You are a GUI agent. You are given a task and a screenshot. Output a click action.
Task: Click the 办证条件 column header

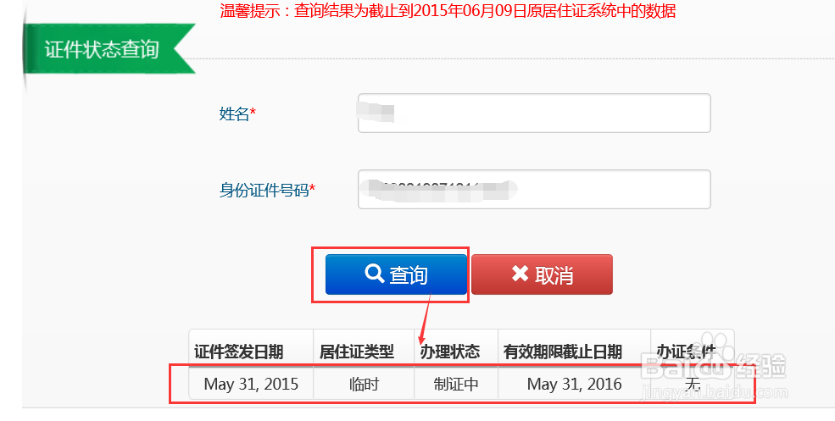tap(687, 352)
